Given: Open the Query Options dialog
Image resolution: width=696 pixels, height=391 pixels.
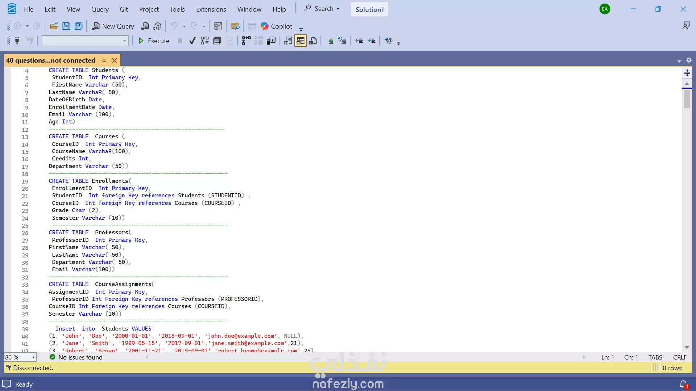Looking at the screenshot, I should [217, 41].
